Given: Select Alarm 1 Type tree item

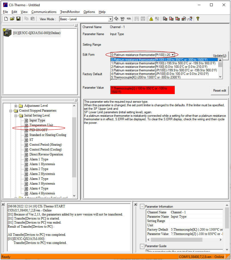Looking at the screenshot, I should pos(39,159).
